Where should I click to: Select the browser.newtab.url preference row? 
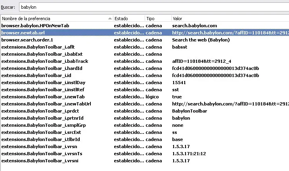pyautogui.click(x=145, y=33)
